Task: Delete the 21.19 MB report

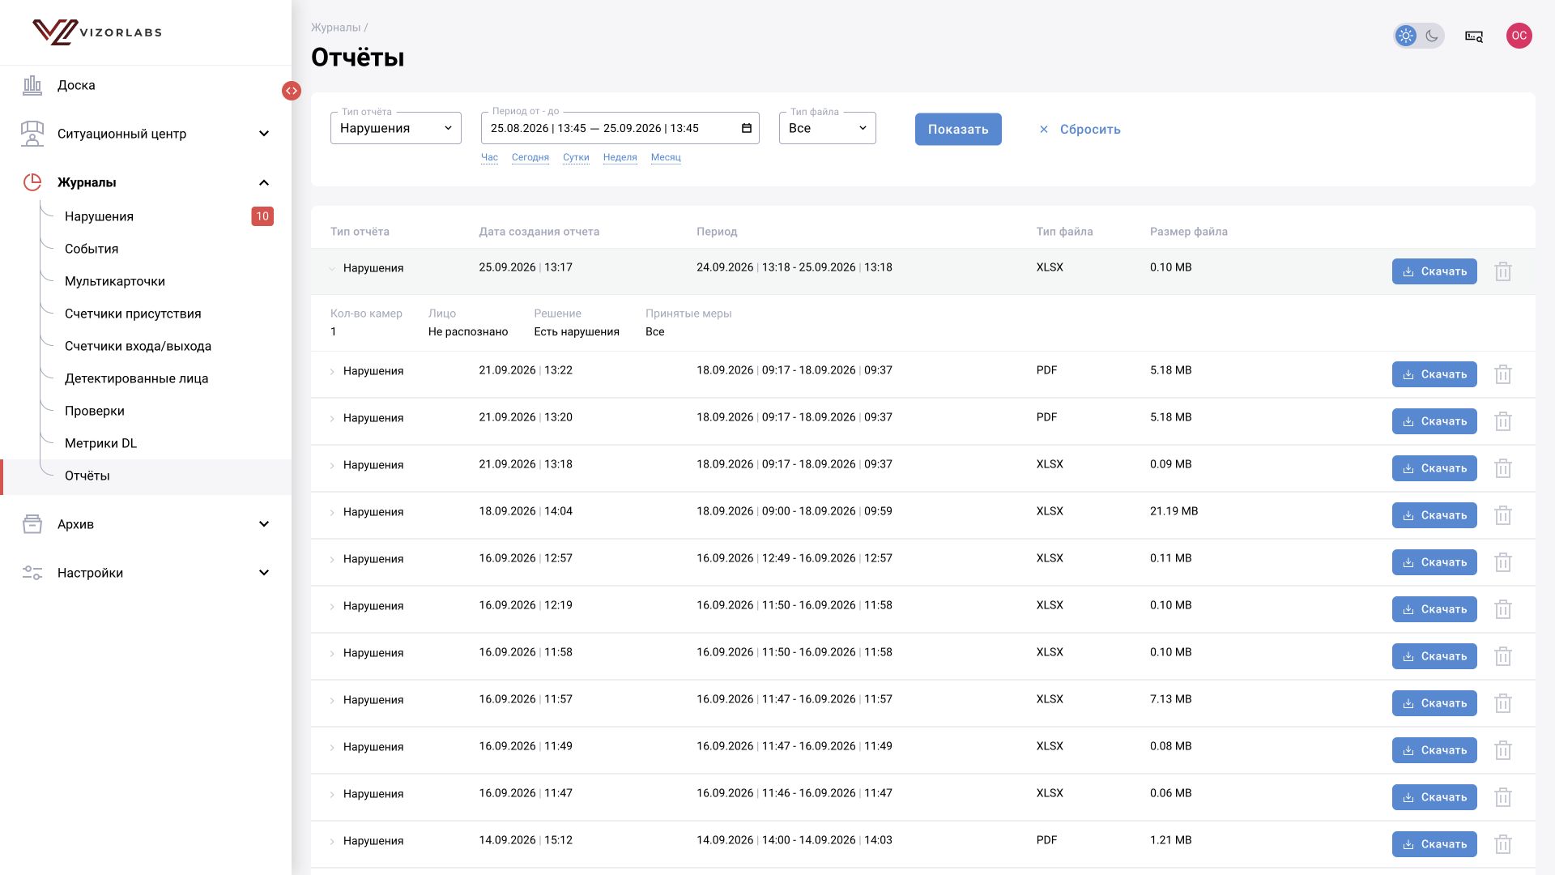Action: pyautogui.click(x=1503, y=515)
